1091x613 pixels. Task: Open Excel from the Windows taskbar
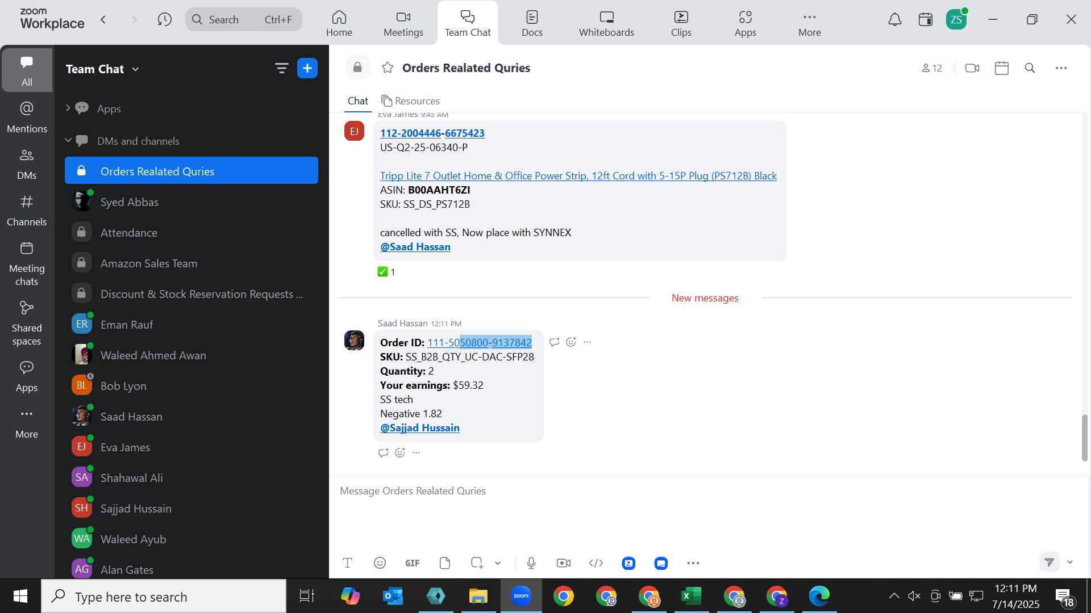coord(691,596)
